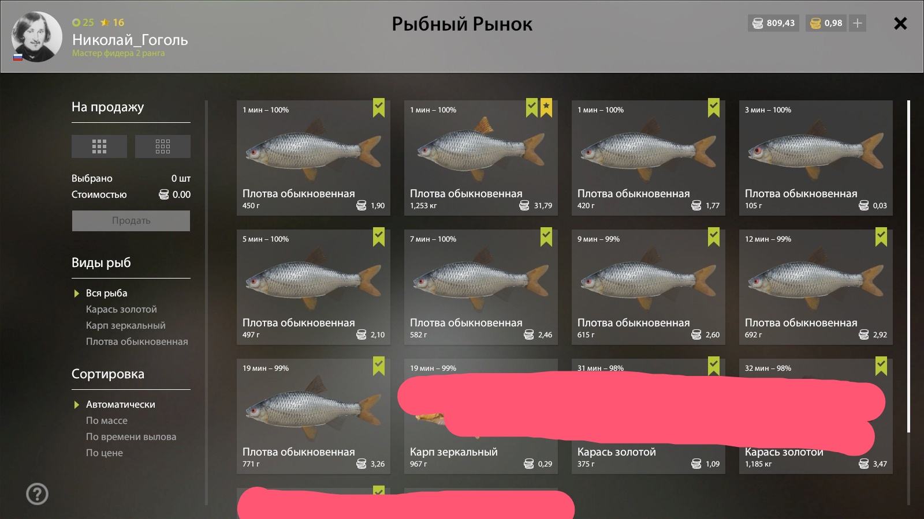This screenshot has width=924, height=519.
Task: Click the Продать sell button
Action: (x=131, y=221)
